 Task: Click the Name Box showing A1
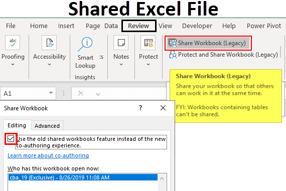tap(28, 93)
